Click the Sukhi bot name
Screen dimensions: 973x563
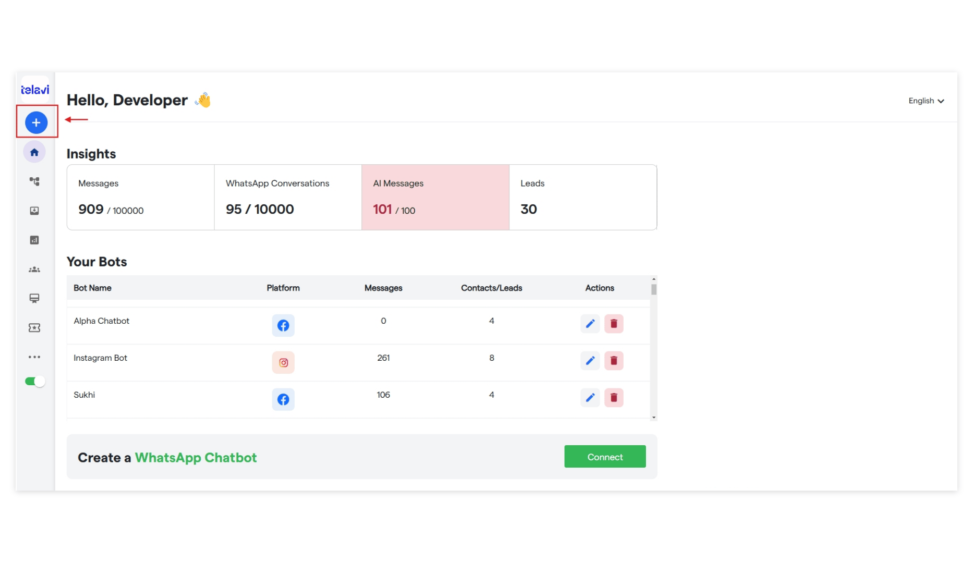click(84, 395)
